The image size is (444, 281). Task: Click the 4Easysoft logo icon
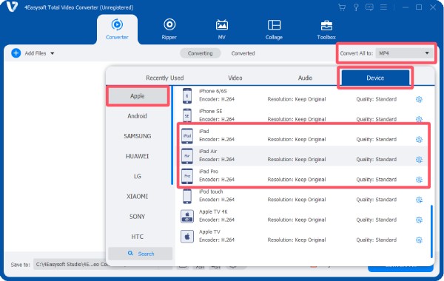coord(12,7)
